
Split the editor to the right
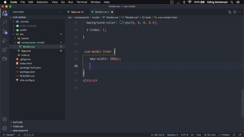pos(235,12)
